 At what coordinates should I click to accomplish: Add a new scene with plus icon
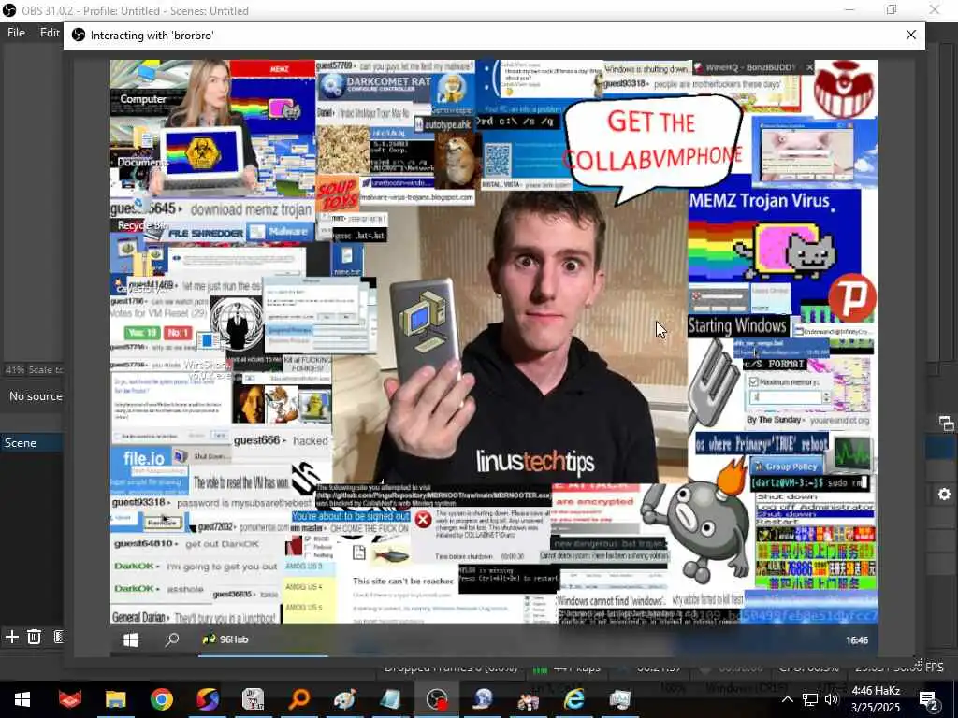click(x=11, y=637)
